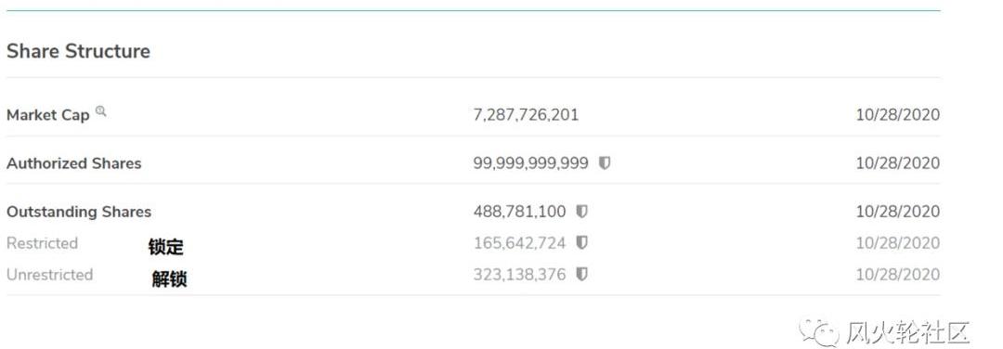The width and height of the screenshot is (1003, 349).
Task: Click the shield icon beside Restricted shares value
Action: point(581,243)
